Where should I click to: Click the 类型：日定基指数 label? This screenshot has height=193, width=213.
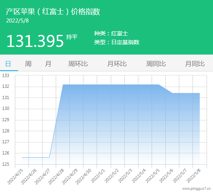117,42
